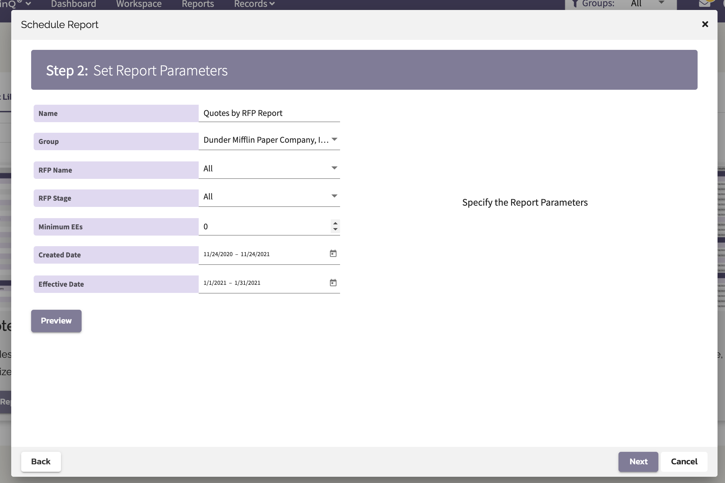The image size is (725, 483).
Task: Click the 'Step 2: Set Report Parameters' heading
Action: 137,70
